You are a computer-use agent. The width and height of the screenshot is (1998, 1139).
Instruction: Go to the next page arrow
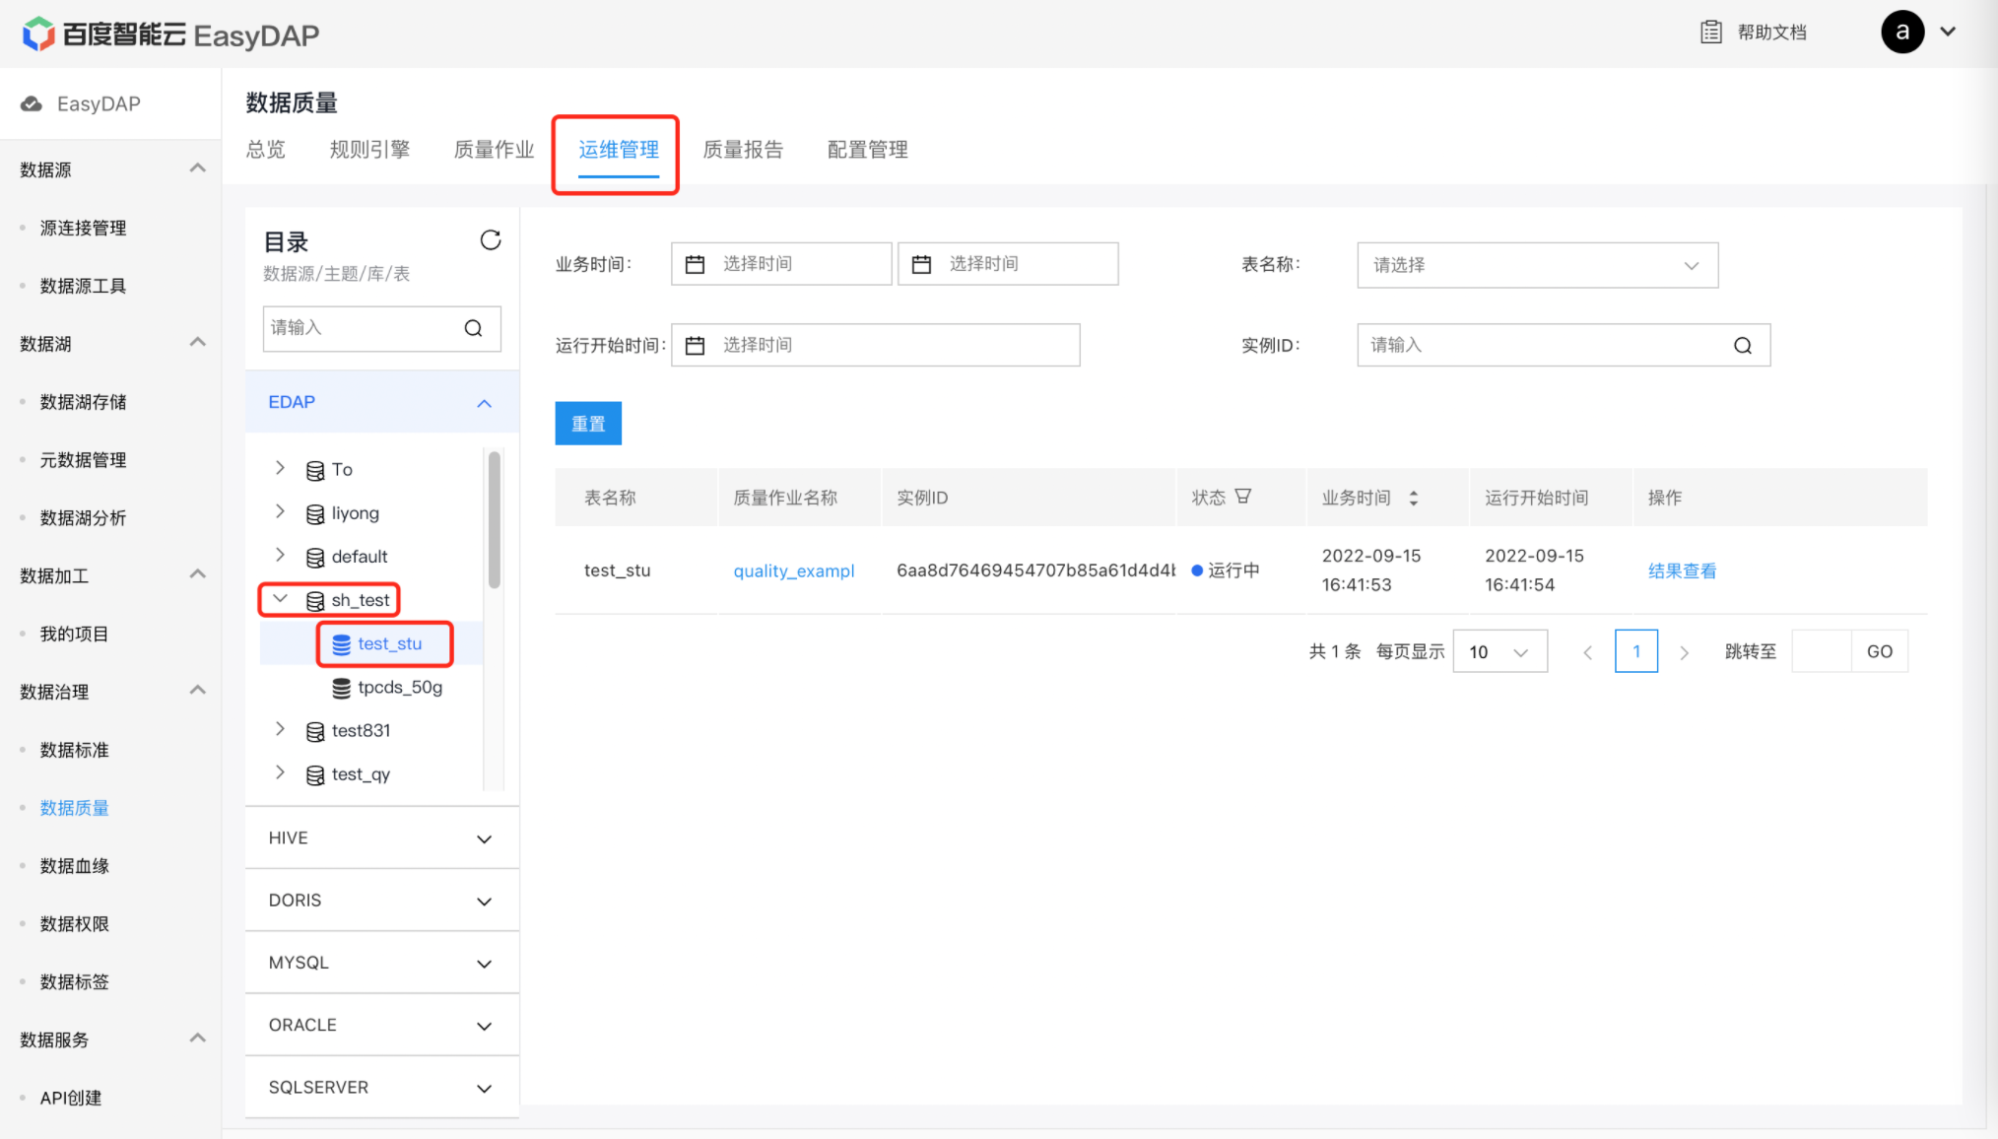click(1684, 652)
